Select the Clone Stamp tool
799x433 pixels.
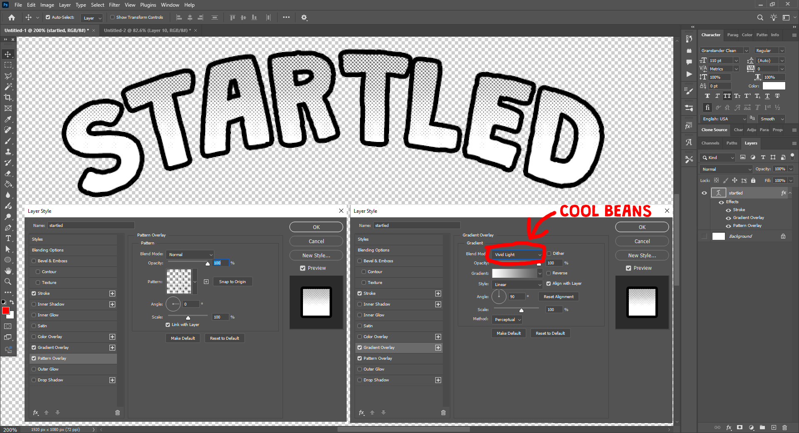click(8, 152)
